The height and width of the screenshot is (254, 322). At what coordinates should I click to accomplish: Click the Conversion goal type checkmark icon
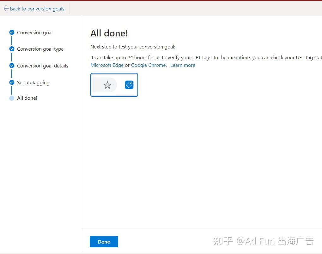click(x=12, y=49)
